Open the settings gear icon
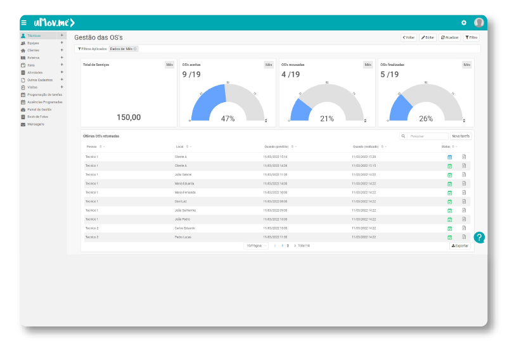The width and height of the screenshot is (507, 341). 463,23
